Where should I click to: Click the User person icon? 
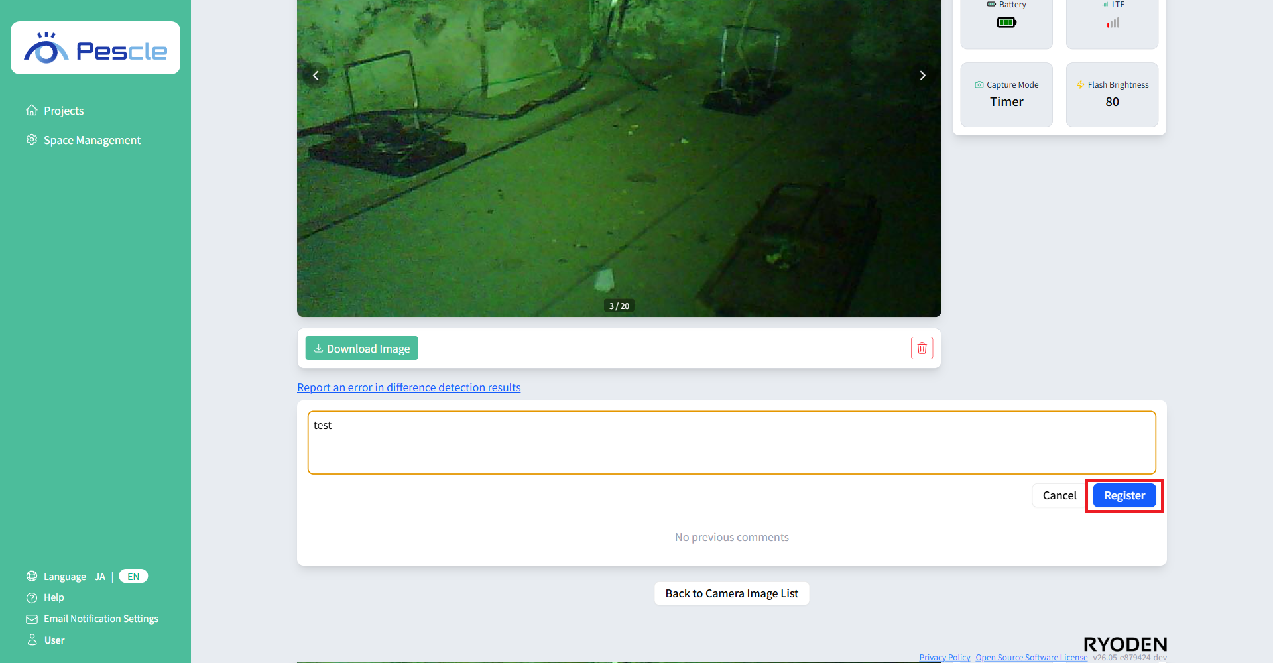pyautogui.click(x=32, y=640)
